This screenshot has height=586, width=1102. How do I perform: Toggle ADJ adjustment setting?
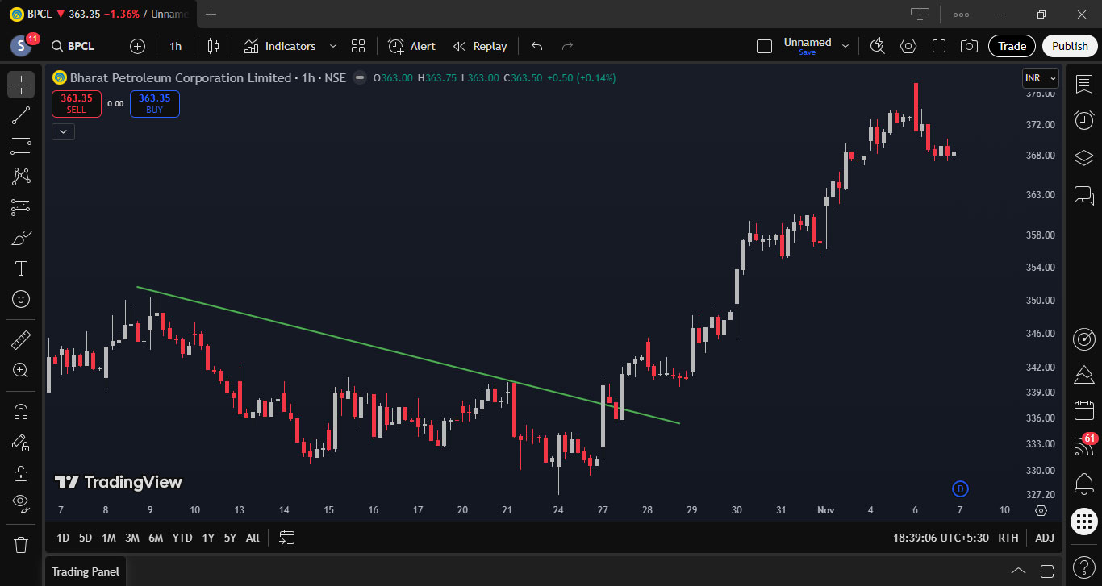1045,538
